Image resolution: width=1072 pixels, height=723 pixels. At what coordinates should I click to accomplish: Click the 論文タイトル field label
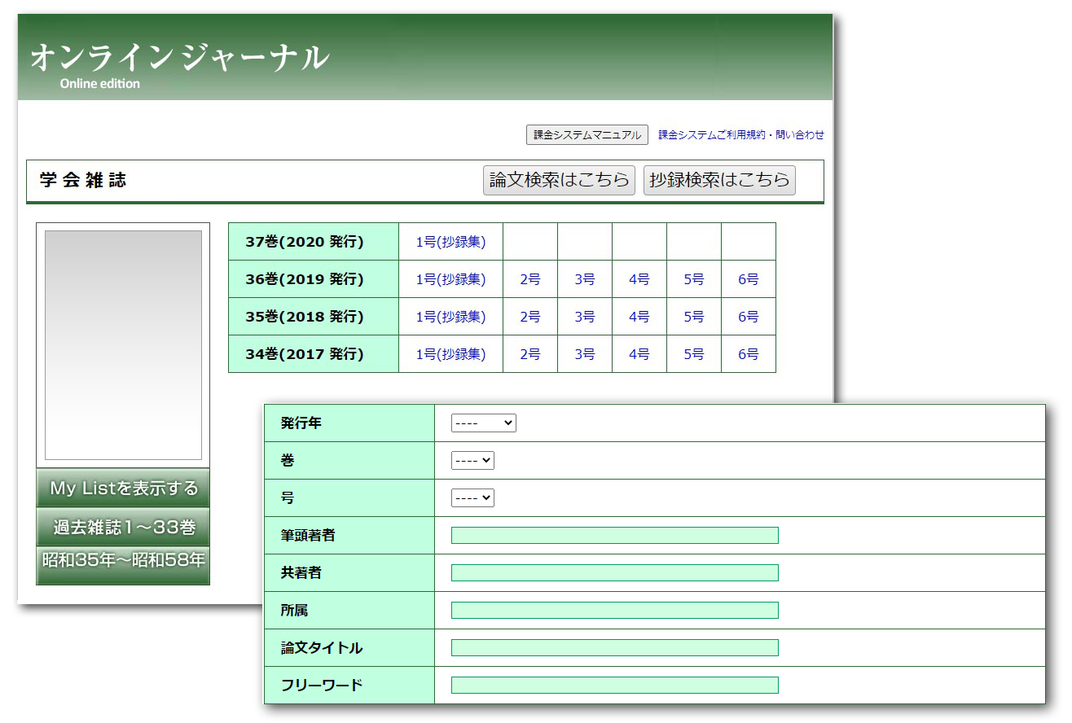coord(322,648)
